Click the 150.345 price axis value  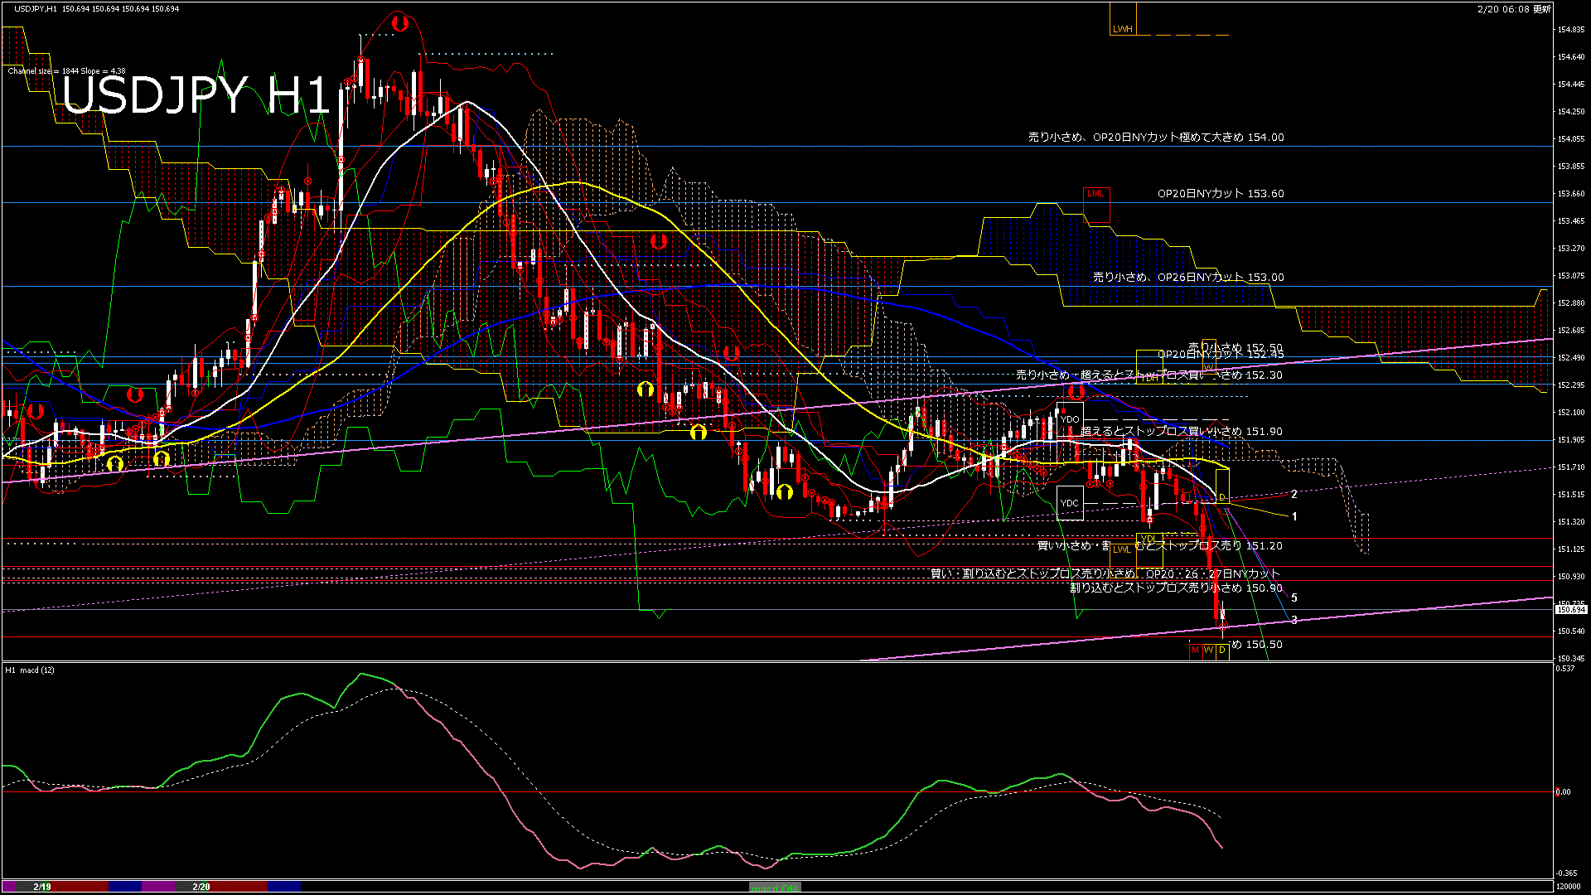pyautogui.click(x=1571, y=659)
